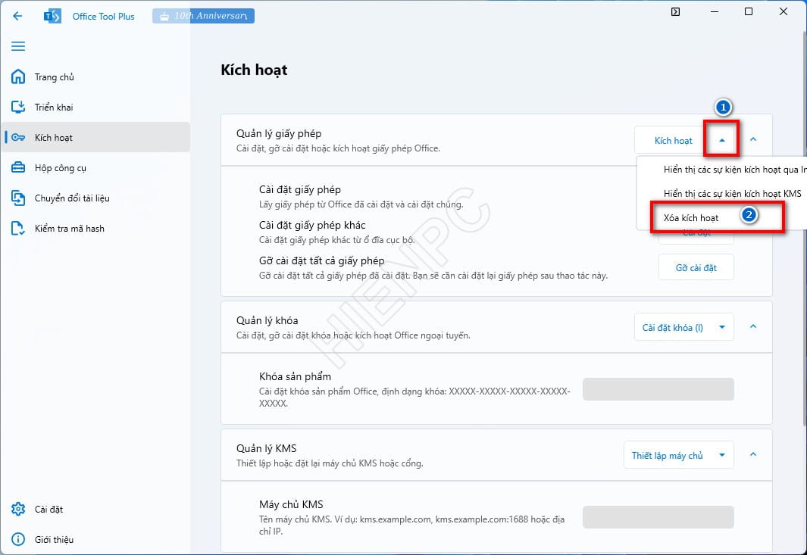The height and width of the screenshot is (555, 807).
Task: Click the Kích hoạt activate button
Action: (x=673, y=140)
